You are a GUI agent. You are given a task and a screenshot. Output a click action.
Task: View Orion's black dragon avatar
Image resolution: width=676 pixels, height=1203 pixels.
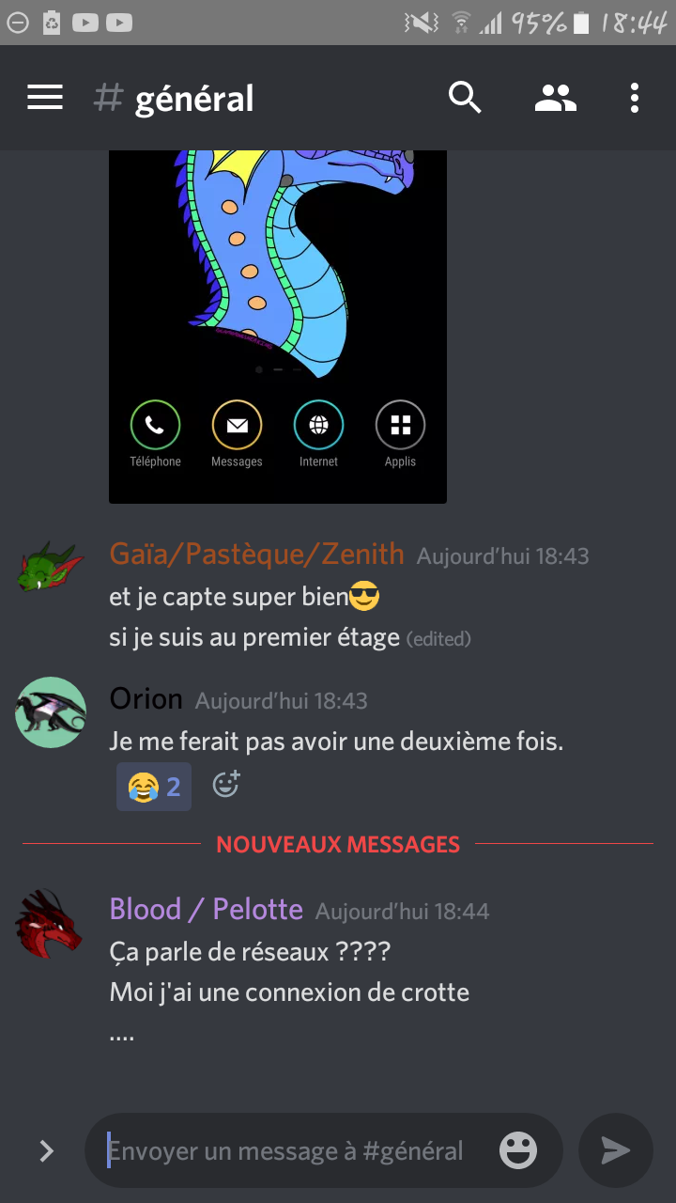coord(51,712)
